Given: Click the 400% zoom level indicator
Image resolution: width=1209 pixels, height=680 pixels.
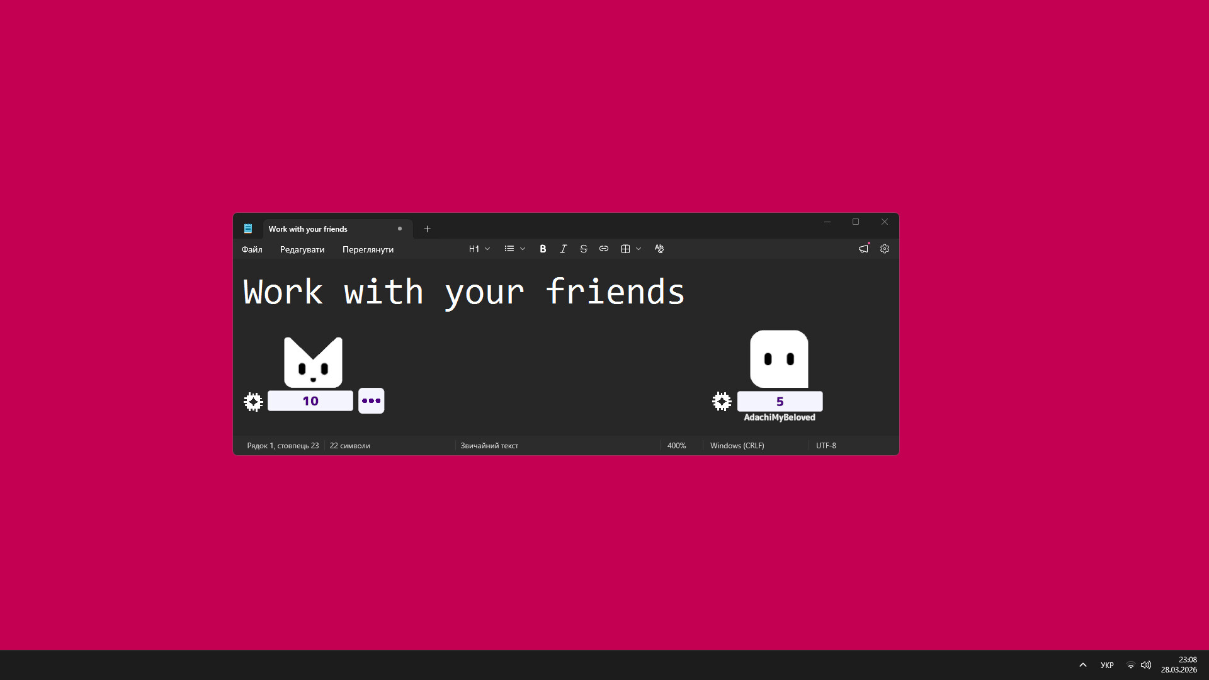Looking at the screenshot, I should [676, 445].
